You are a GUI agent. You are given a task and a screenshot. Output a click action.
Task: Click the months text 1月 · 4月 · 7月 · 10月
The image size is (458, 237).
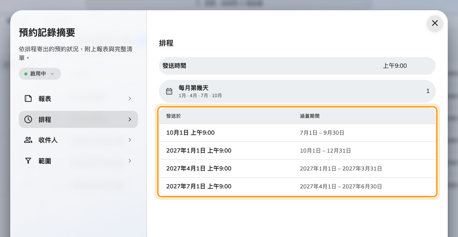click(200, 95)
